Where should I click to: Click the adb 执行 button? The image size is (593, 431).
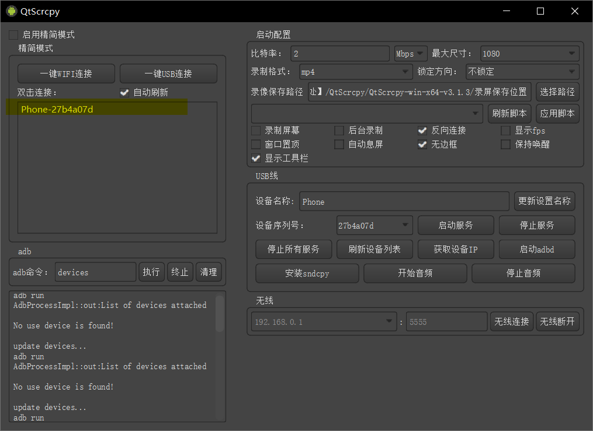pos(151,272)
